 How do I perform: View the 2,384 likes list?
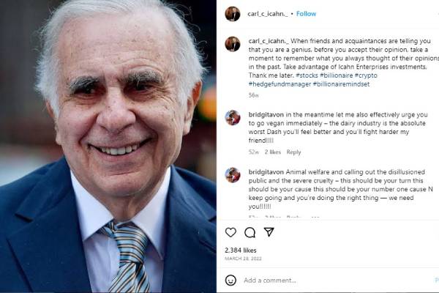[x=241, y=250]
